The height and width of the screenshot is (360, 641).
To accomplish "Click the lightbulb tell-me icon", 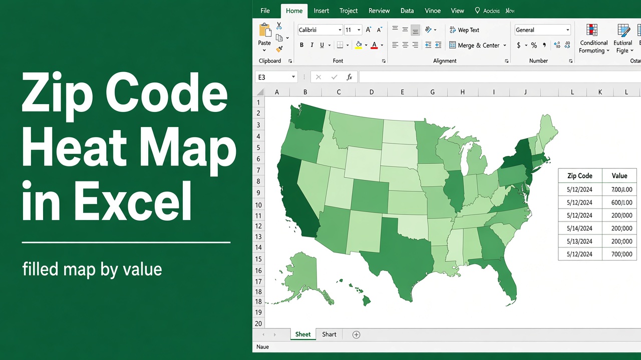I will point(477,10).
